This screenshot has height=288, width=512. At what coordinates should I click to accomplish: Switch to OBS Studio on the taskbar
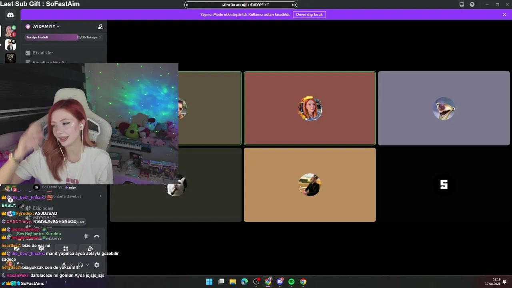coord(256,282)
